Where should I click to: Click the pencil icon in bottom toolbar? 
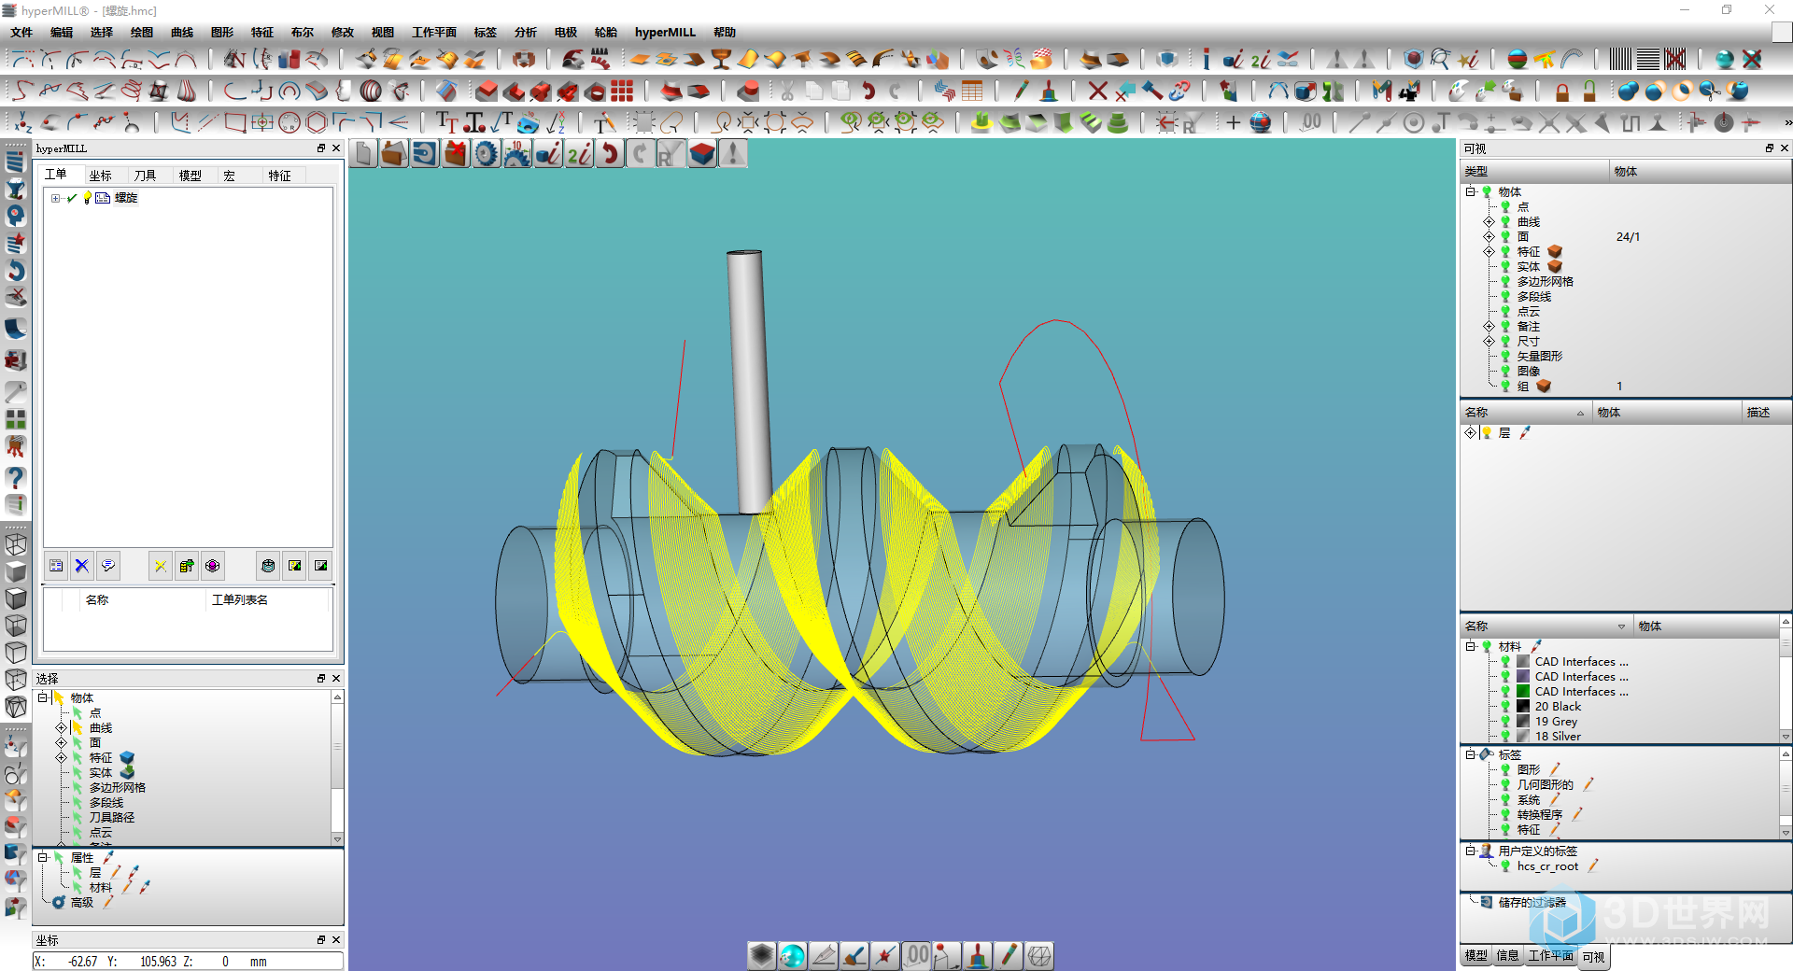(x=1009, y=955)
